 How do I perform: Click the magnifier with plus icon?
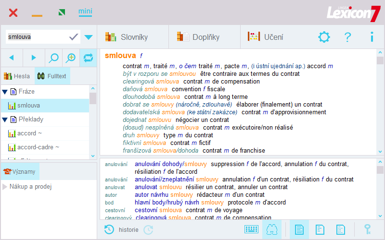[71, 58]
